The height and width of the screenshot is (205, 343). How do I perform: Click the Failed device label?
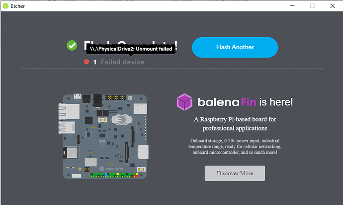pyautogui.click(x=122, y=62)
